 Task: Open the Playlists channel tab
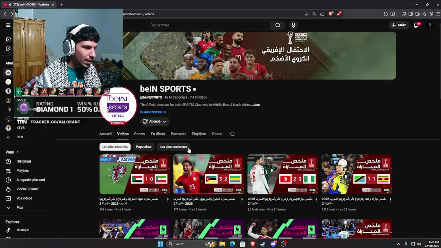click(x=199, y=134)
